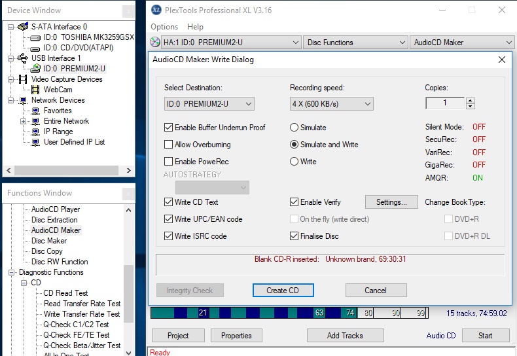Image resolution: width=517 pixels, height=356 pixels.
Task: Select the Write radio button
Action: tap(294, 162)
